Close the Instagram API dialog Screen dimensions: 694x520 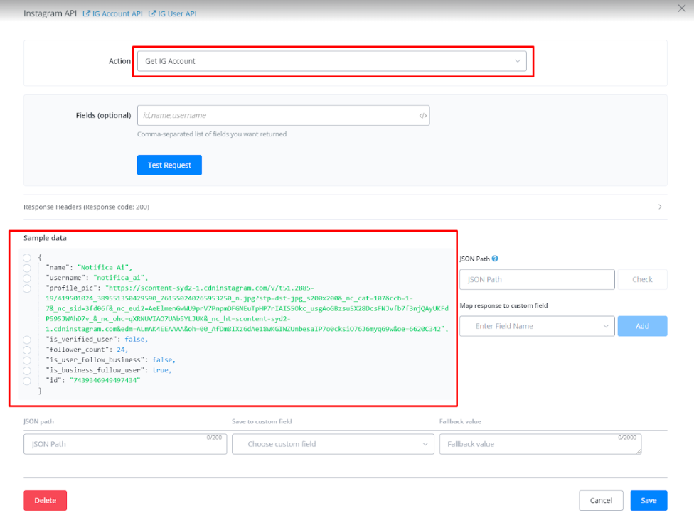[x=683, y=8]
